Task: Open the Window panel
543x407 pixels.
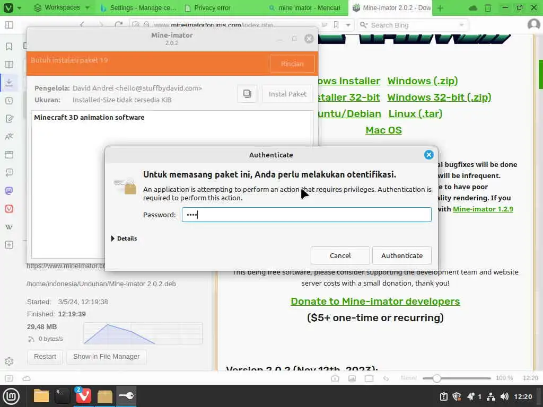Action: [9, 155]
